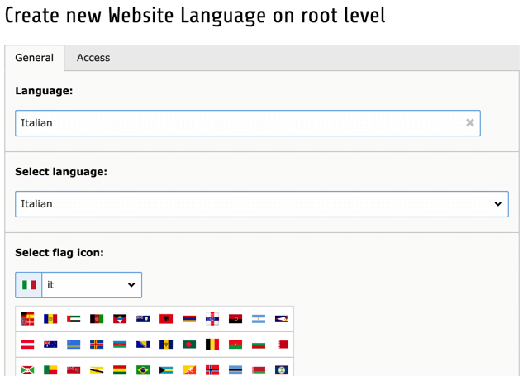528x376 pixels.
Task: Select the multi-language combined flag icon
Action: pos(27,319)
